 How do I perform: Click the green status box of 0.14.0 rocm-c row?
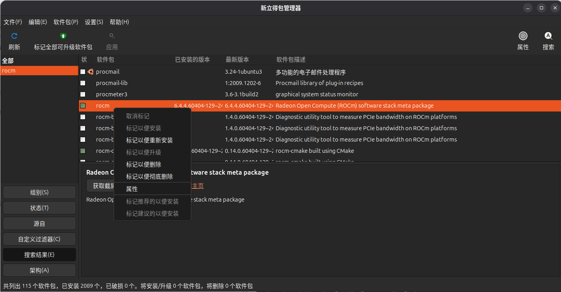coord(83,151)
